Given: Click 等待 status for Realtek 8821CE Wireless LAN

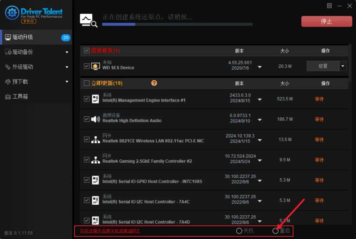Looking at the screenshot, I should click(x=319, y=139).
